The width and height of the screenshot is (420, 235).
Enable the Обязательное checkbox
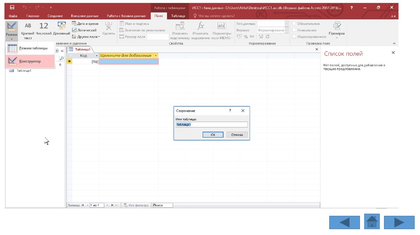pyautogui.click(x=294, y=24)
